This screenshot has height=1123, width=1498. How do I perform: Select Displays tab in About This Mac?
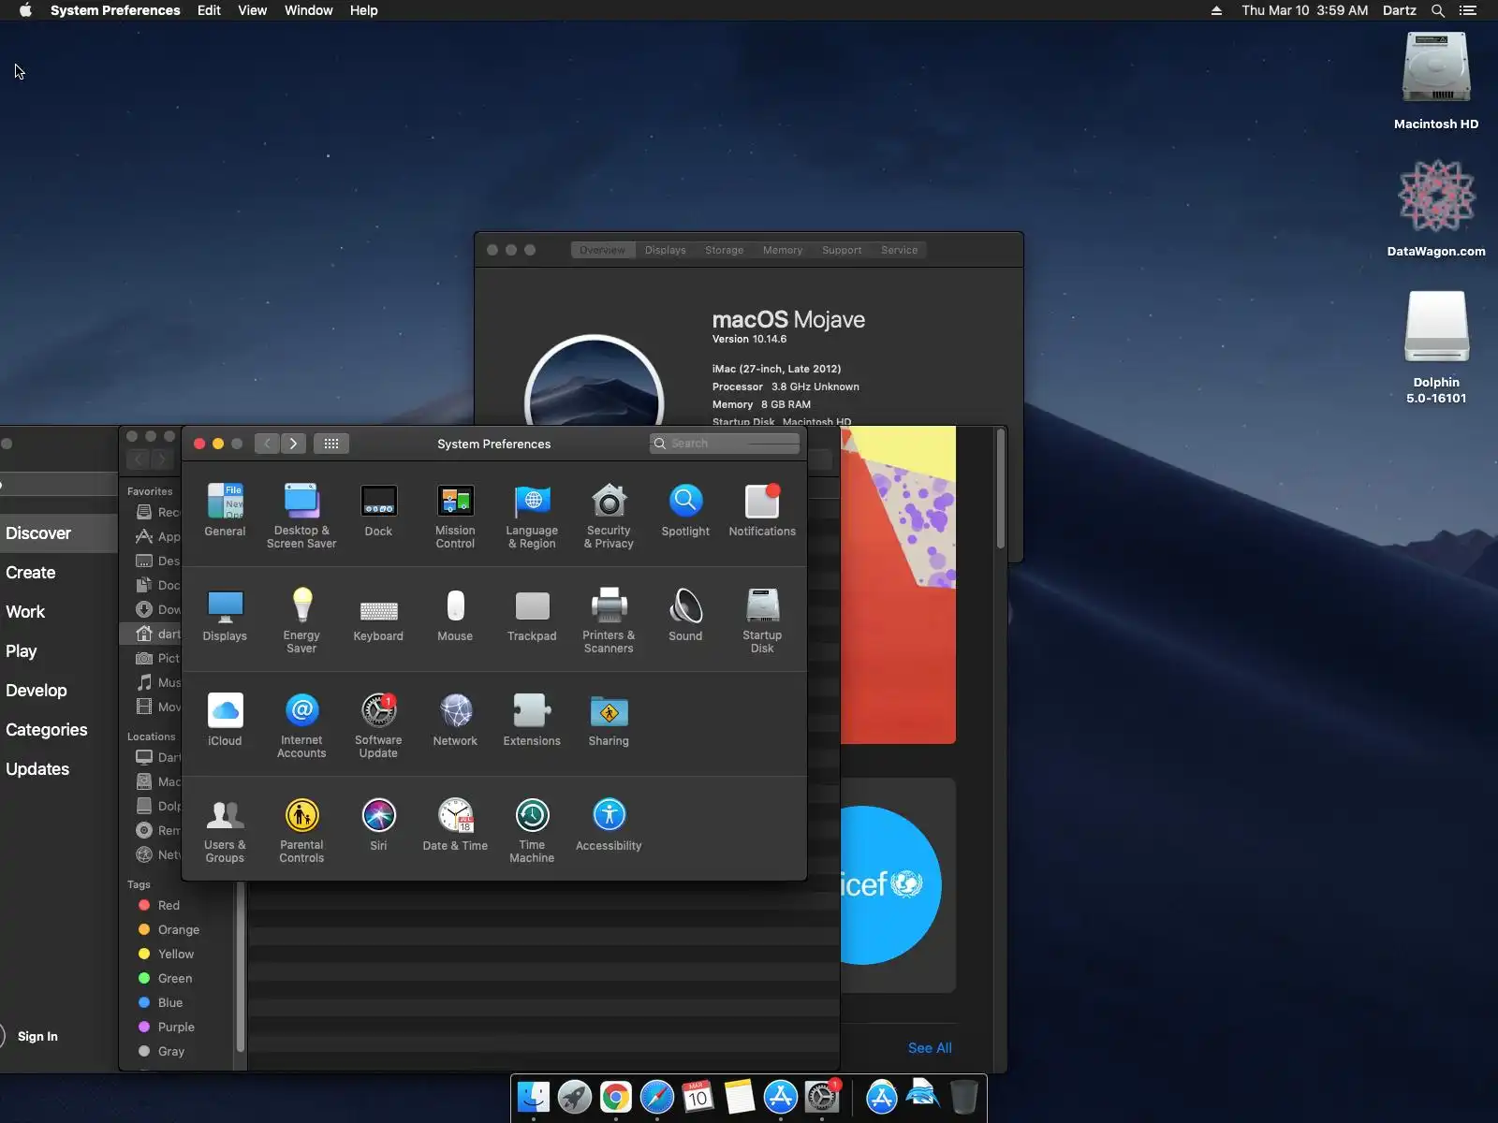[x=666, y=250]
